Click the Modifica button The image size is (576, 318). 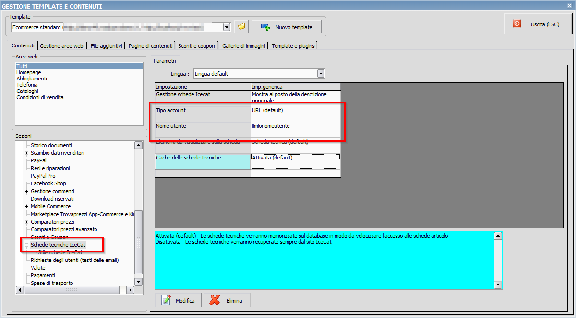pos(178,300)
